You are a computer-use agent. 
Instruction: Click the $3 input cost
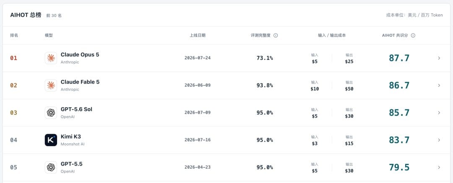click(315, 144)
